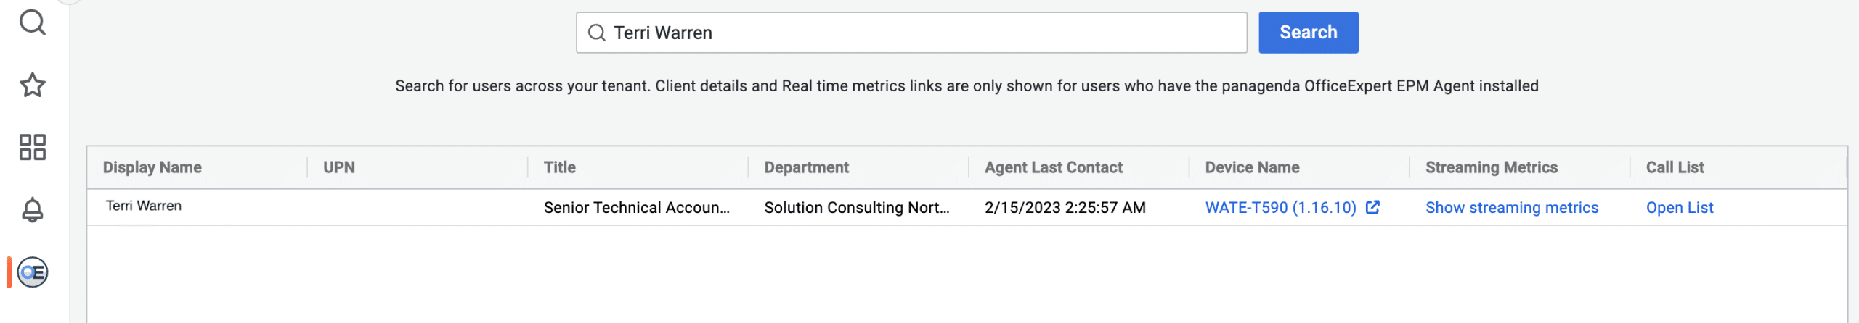Open the WATE-T590 (1.16.10) device link
This screenshot has width=1859, height=323.
click(1280, 208)
